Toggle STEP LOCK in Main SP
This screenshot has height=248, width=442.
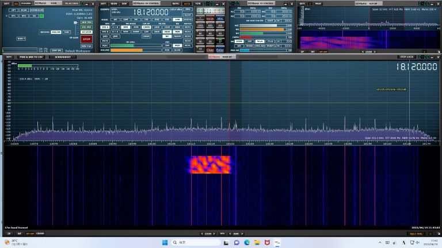(406, 57)
